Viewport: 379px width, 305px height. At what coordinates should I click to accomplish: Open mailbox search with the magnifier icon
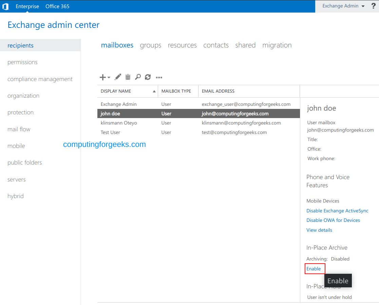coord(138,77)
